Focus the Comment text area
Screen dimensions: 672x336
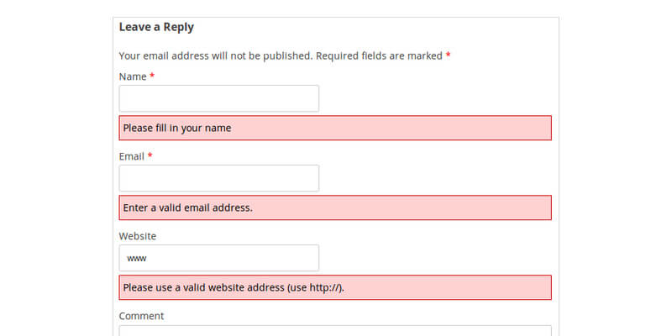(x=334, y=331)
